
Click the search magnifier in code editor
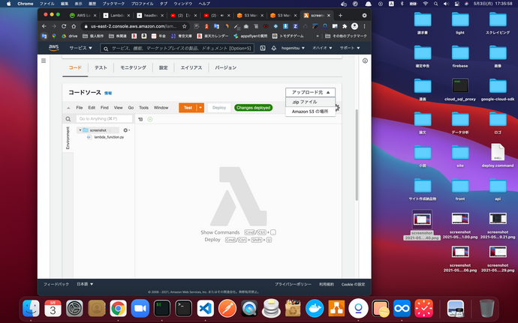[x=68, y=119]
